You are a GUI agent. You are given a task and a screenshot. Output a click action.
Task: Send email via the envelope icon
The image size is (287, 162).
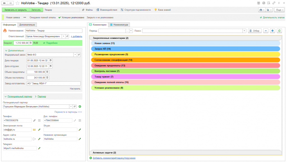pos(34,130)
